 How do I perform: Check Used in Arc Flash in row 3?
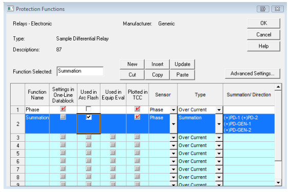pos(89,137)
